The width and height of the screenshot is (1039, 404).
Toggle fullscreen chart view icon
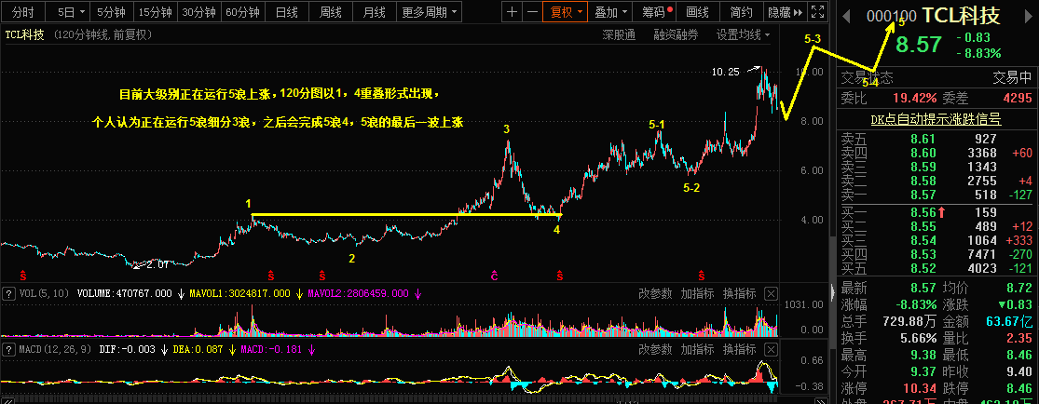point(818,11)
